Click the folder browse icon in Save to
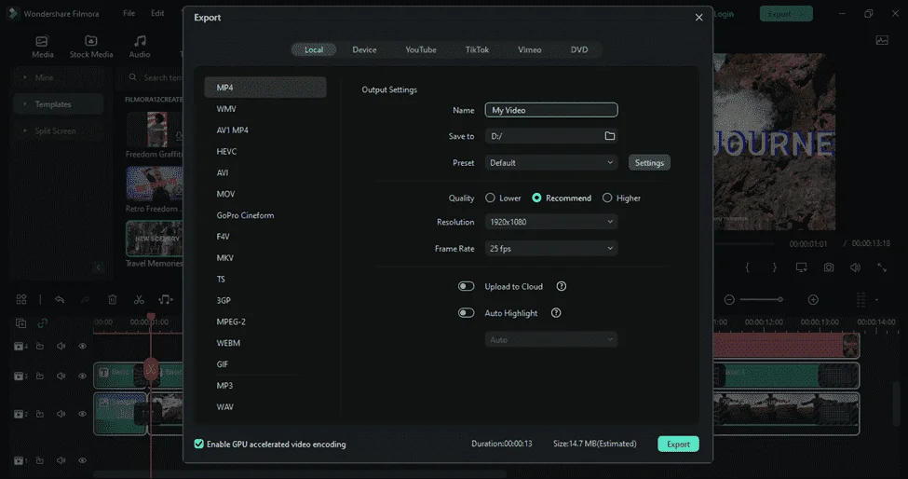 [610, 136]
